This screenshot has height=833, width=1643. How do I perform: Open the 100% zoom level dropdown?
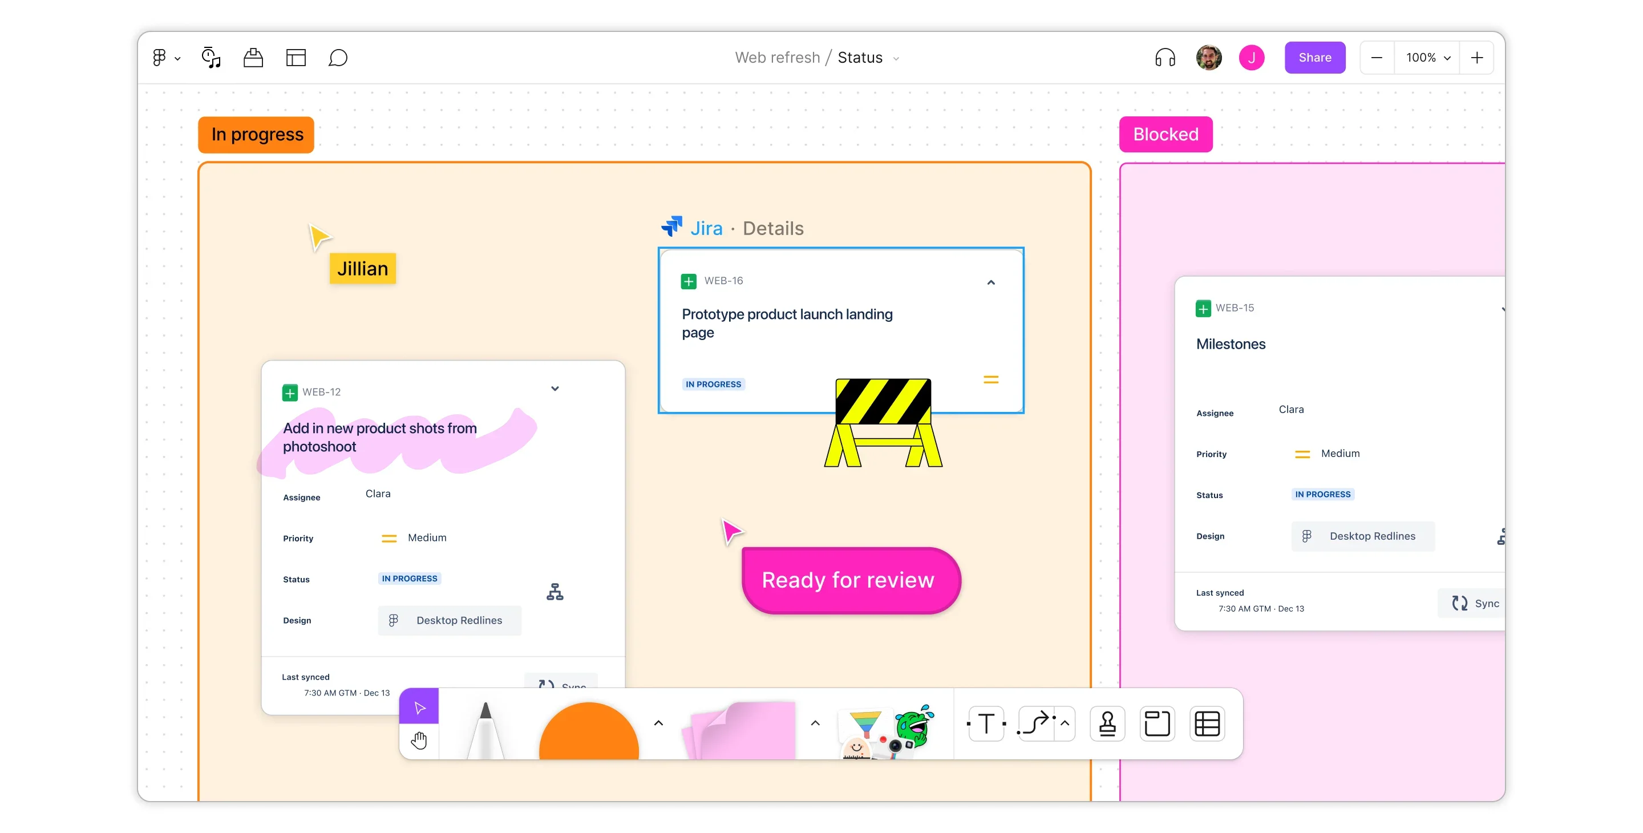[x=1427, y=58]
